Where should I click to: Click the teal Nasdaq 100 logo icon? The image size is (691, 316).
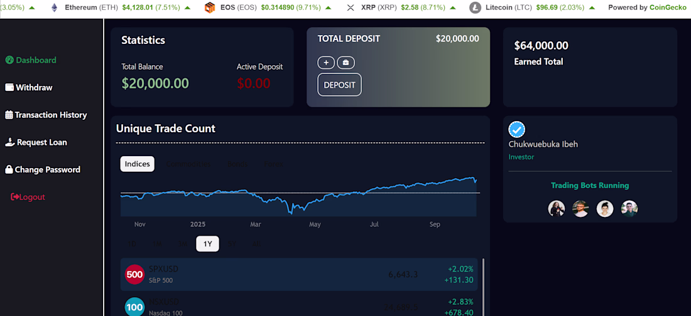(x=134, y=307)
